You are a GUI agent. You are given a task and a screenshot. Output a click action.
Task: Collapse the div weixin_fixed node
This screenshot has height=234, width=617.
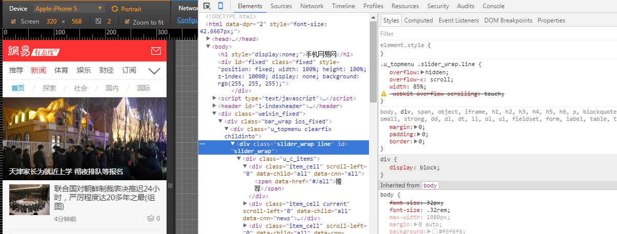click(x=215, y=114)
